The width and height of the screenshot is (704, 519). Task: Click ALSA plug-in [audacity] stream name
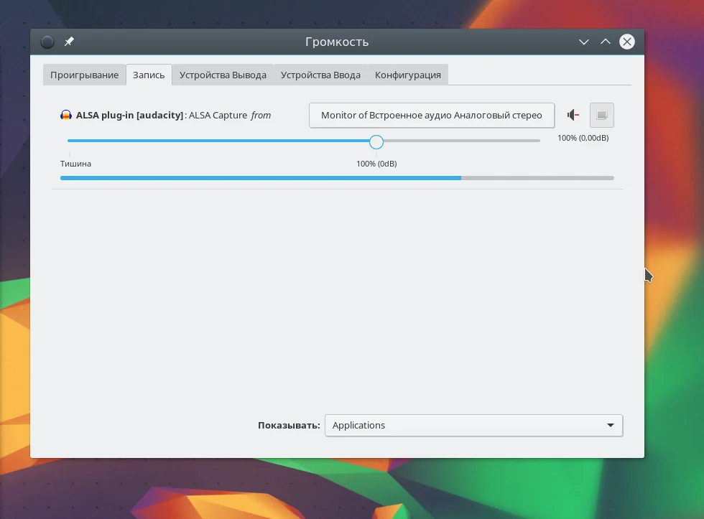[130, 116]
